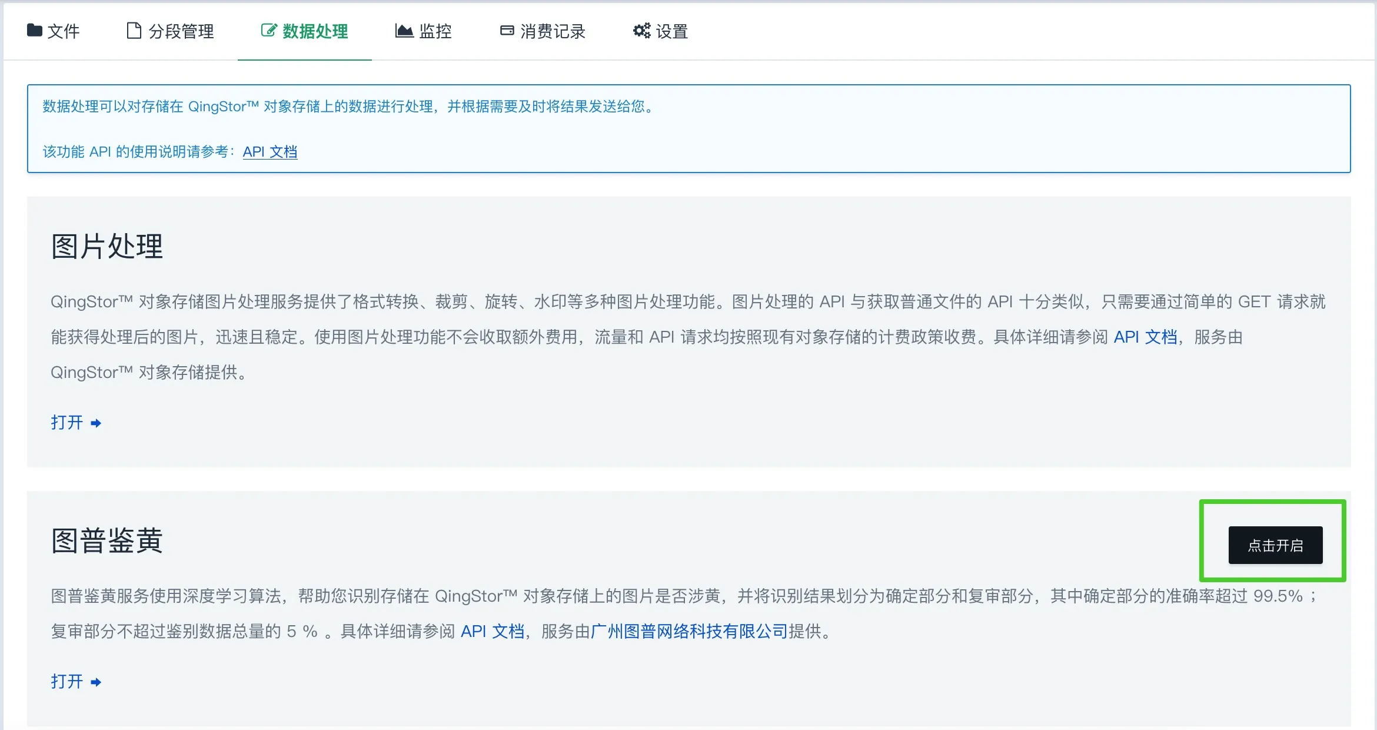Click the gears icon beside 设置
Image resolution: width=1377 pixels, height=730 pixels.
641,30
